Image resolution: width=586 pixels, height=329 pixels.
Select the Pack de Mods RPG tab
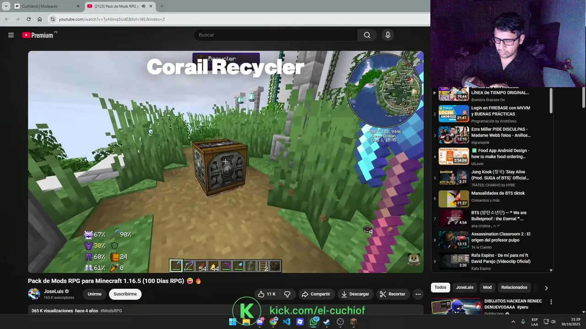pos(120,6)
